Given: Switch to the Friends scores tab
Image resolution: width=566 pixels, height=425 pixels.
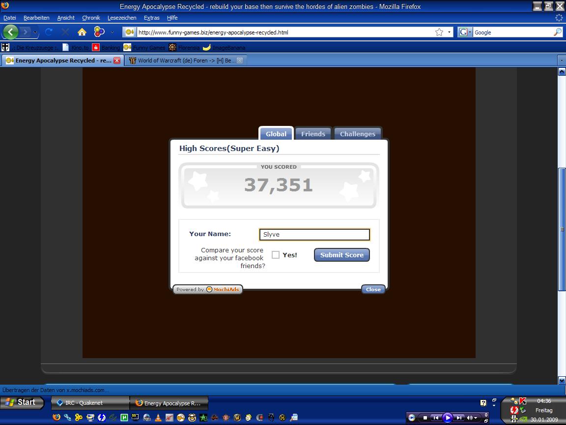Looking at the screenshot, I should 313,134.
